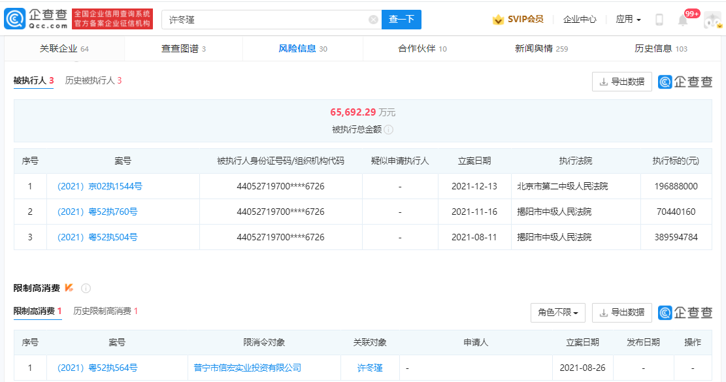Switch to the 合作伙伴 10 tab
This screenshot has height=382, width=726.
pos(422,48)
